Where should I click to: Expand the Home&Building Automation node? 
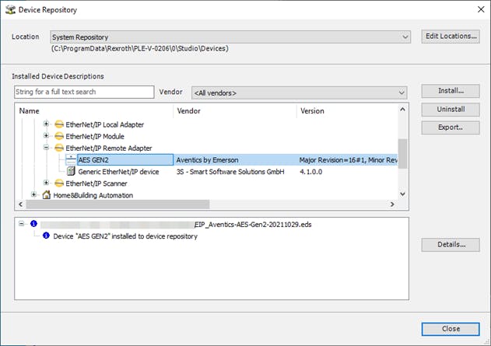33,195
